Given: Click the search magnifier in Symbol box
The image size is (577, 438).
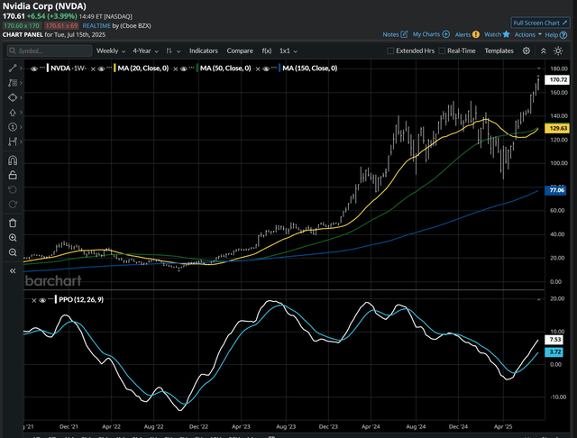Looking at the screenshot, I should pos(13,50).
